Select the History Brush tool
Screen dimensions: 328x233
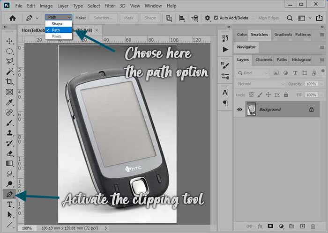pyautogui.click(x=9, y=143)
